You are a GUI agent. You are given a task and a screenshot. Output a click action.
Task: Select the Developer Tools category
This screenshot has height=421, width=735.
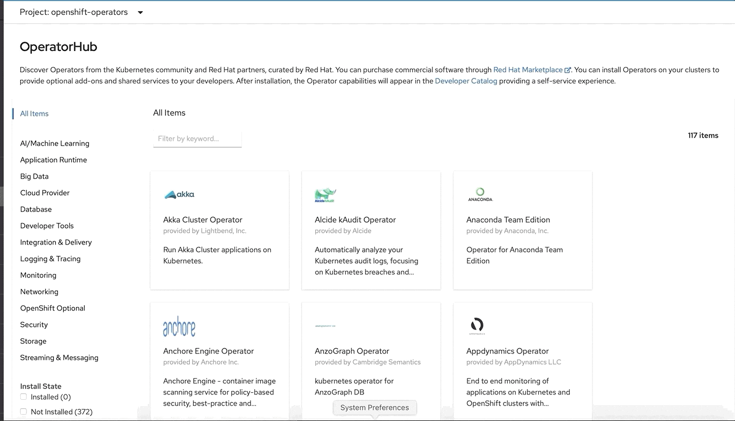47,226
